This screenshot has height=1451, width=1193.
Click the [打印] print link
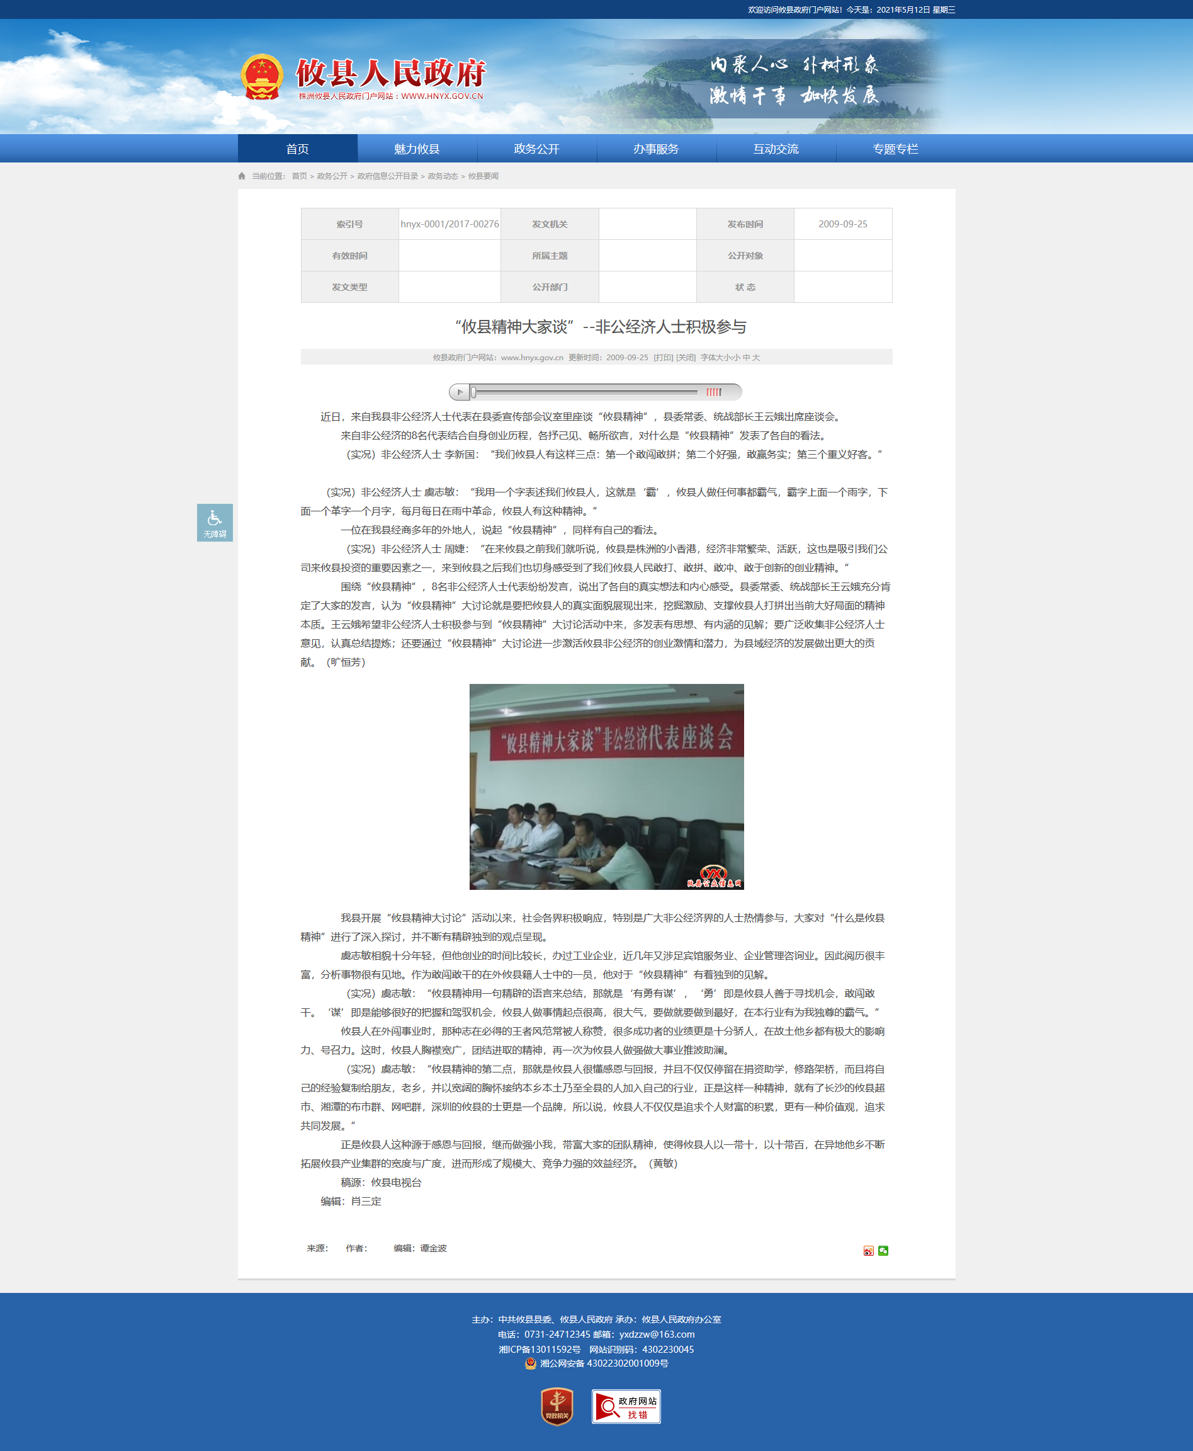[x=663, y=358]
